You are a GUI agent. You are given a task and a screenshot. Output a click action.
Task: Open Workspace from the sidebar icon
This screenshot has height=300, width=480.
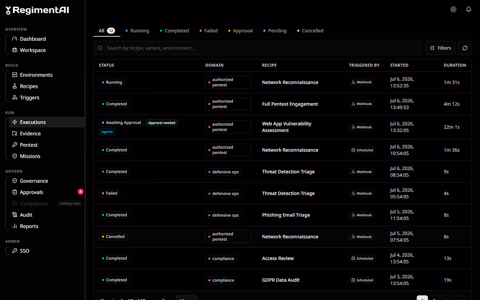[x=14, y=50]
